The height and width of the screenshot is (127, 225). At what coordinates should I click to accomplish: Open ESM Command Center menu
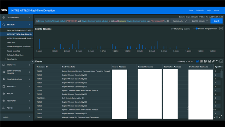click(x=17, y=72)
